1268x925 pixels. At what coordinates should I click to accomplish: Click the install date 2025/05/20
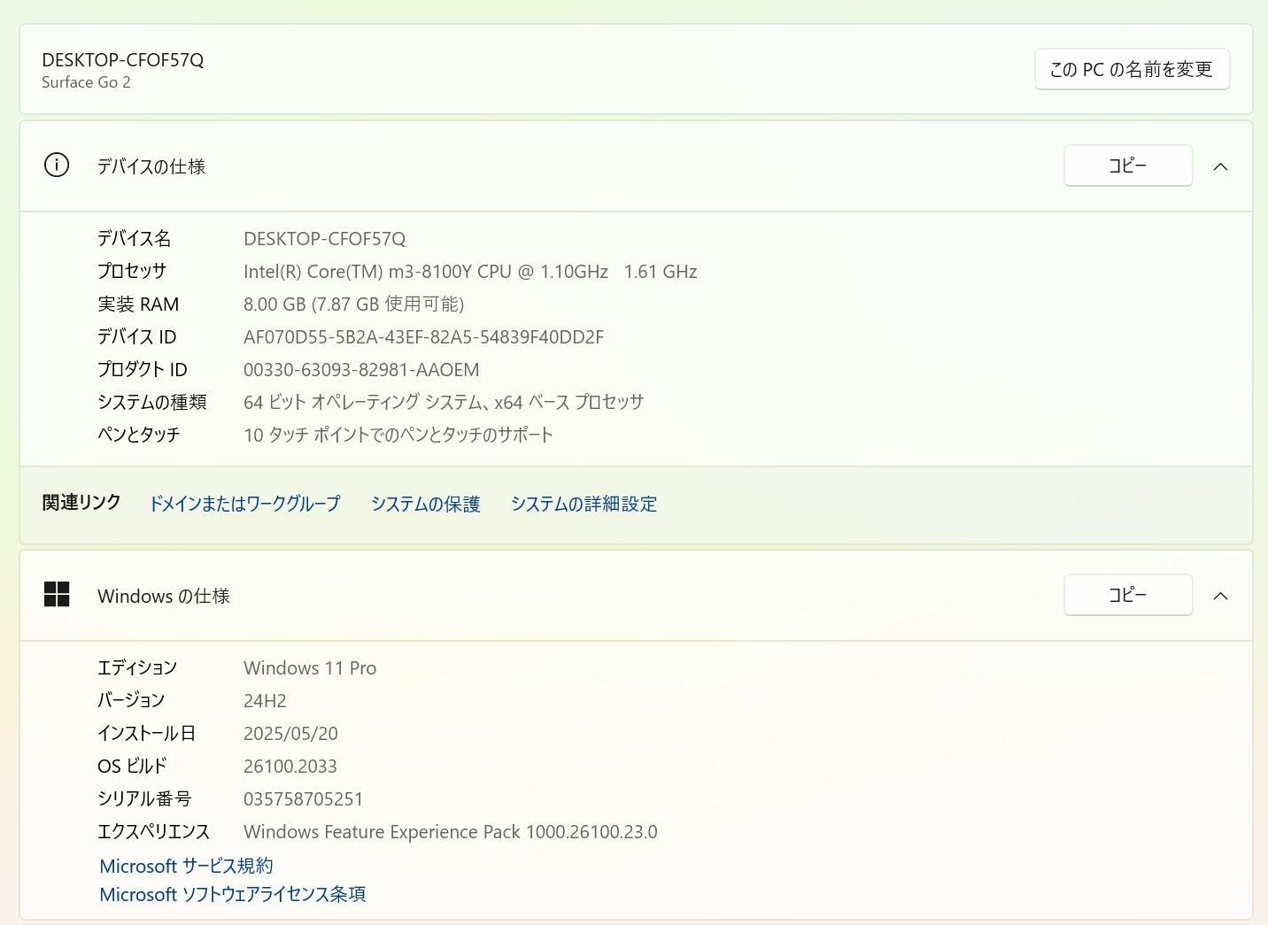[290, 734]
